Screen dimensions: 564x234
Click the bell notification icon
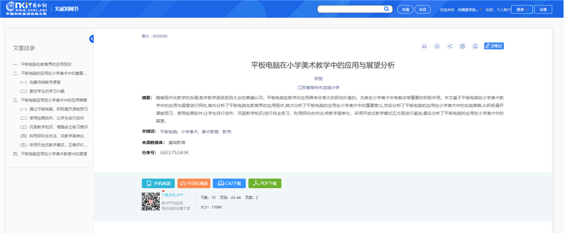[x=475, y=46]
